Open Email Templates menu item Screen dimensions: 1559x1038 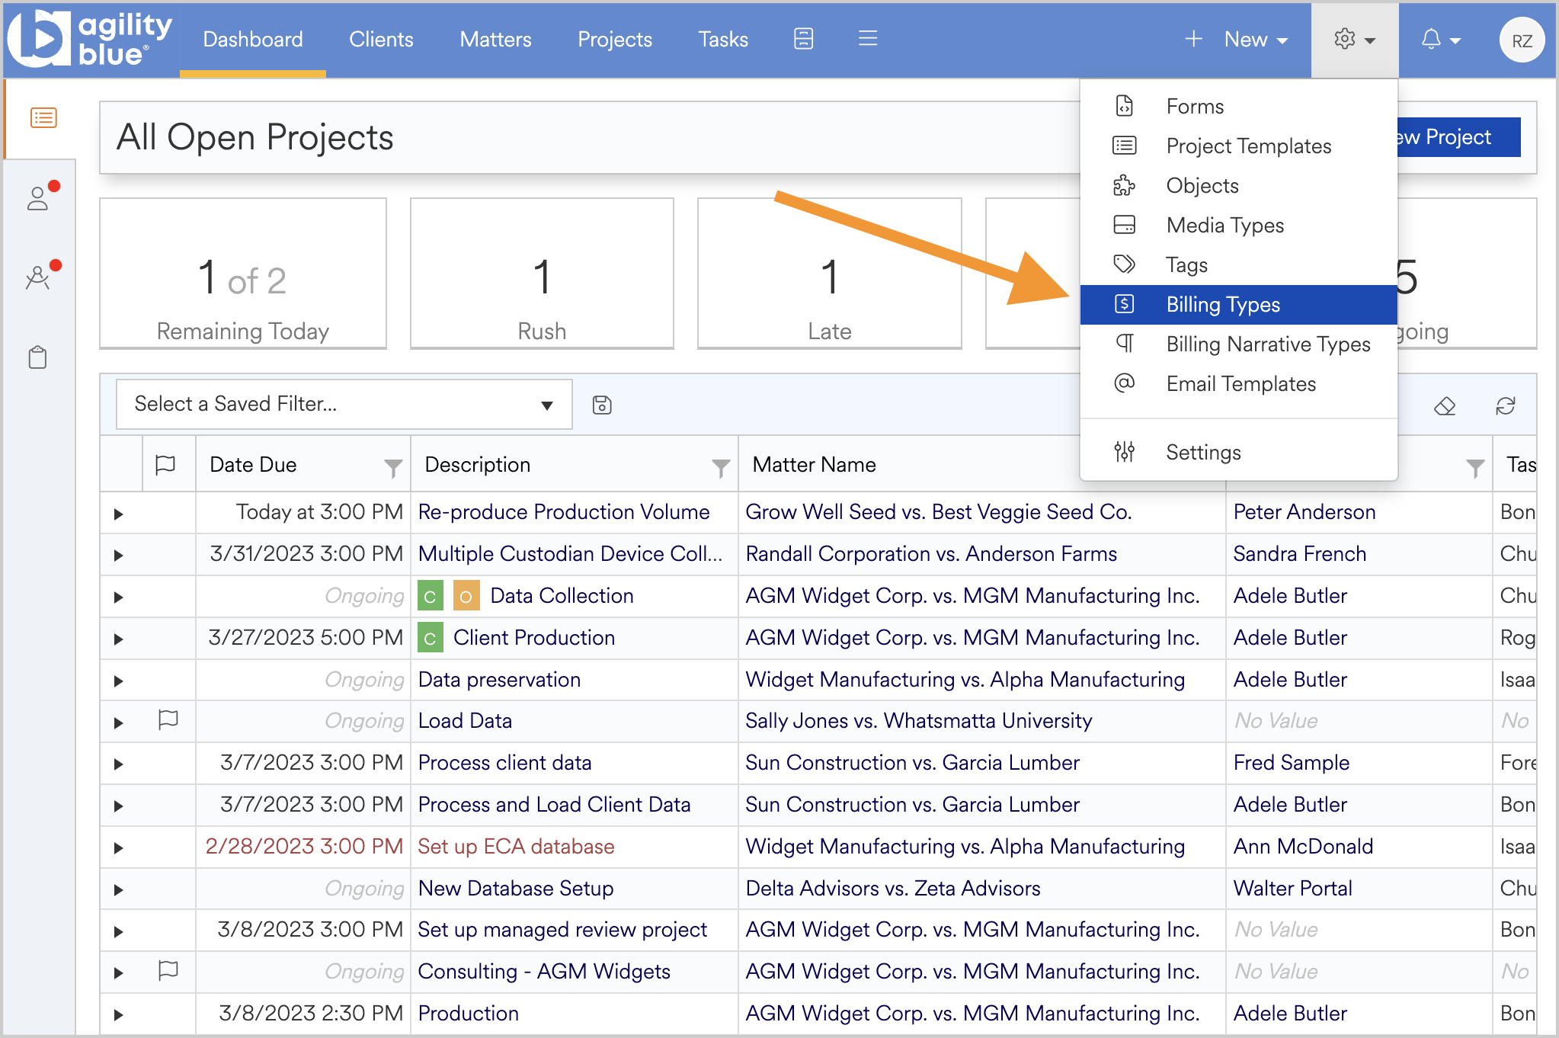(1238, 383)
